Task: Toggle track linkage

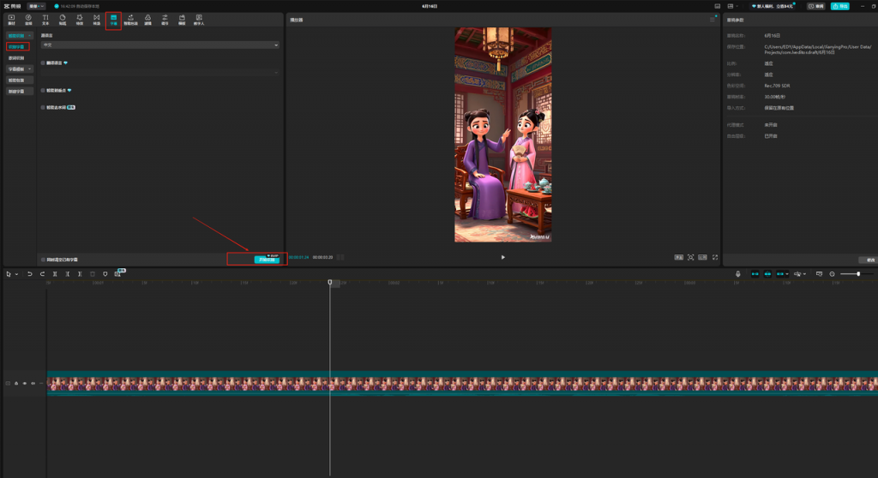Action: [780, 274]
